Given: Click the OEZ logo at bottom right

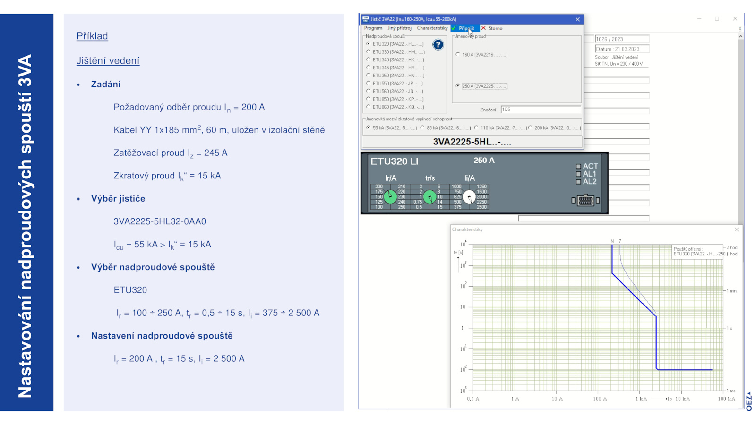Looking at the screenshot, I should click(749, 401).
